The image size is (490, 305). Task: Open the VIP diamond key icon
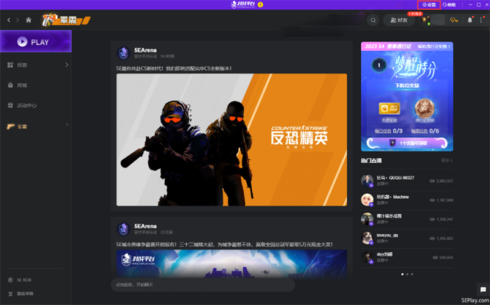(454, 20)
